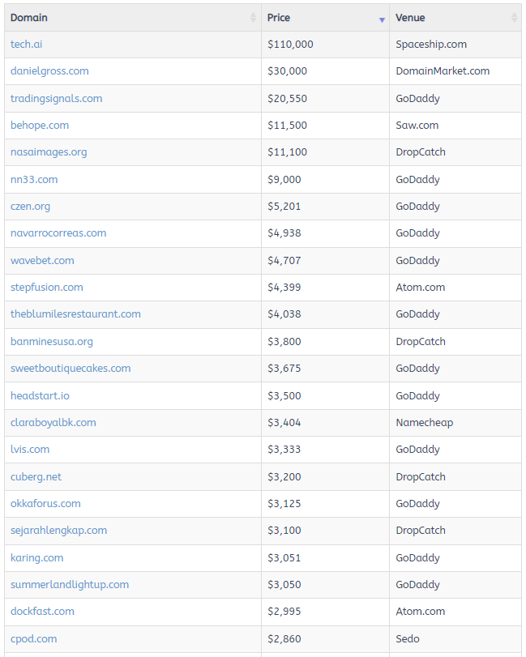The width and height of the screenshot is (526, 657).
Task: Sort table by Domain header
Action: click(x=29, y=18)
